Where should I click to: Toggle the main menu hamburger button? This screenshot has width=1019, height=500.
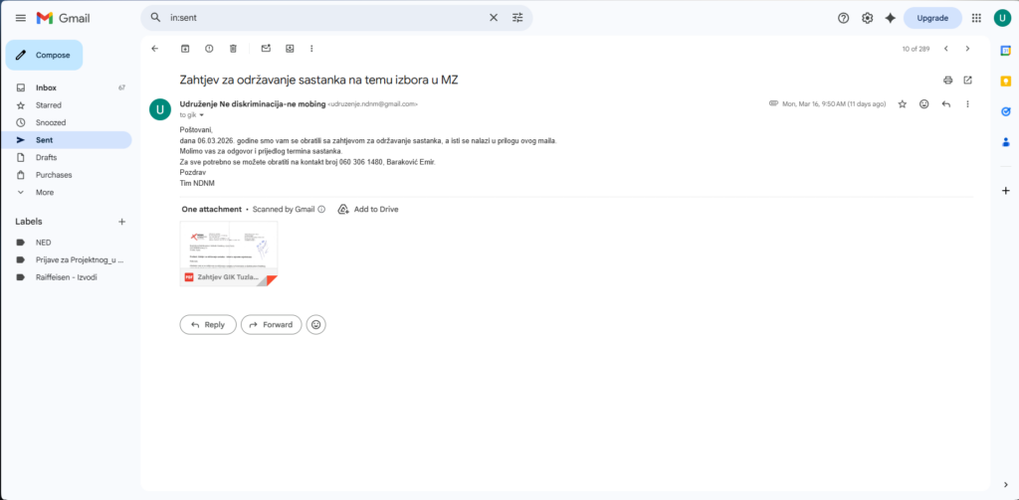[x=20, y=18]
